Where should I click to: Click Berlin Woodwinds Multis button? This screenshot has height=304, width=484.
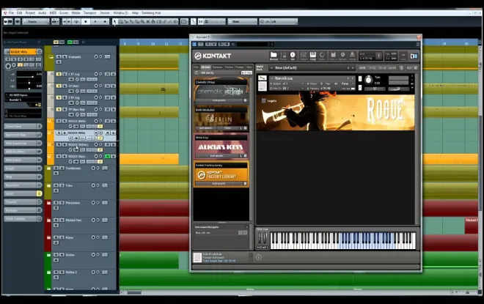227,128
